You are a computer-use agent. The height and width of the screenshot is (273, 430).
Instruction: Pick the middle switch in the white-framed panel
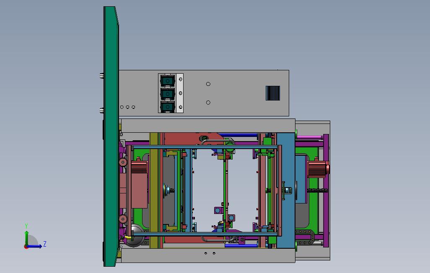point(167,94)
